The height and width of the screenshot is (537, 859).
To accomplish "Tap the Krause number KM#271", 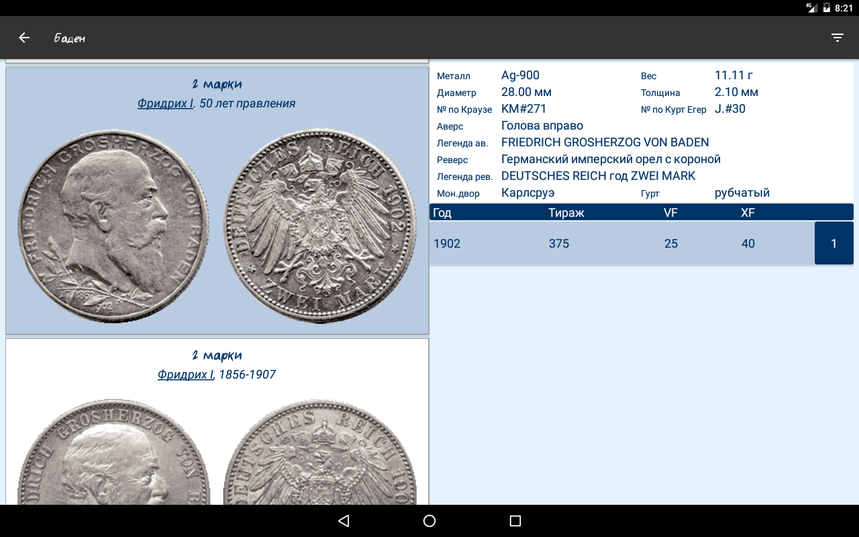I will [x=523, y=109].
